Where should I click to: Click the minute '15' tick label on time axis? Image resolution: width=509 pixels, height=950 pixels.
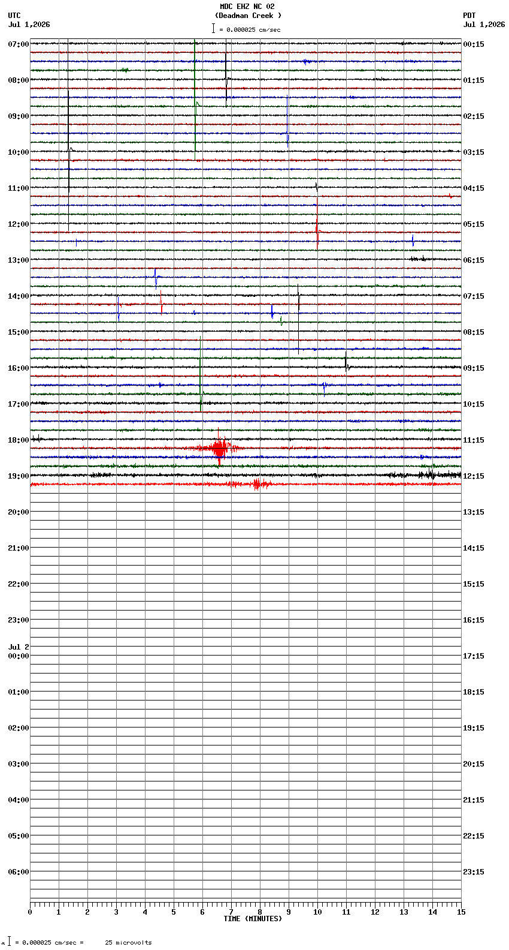coord(461,912)
